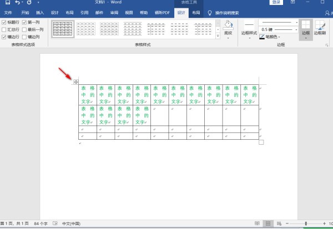
Task: Enable the 镶边列 checkbox
Action: [24, 37]
